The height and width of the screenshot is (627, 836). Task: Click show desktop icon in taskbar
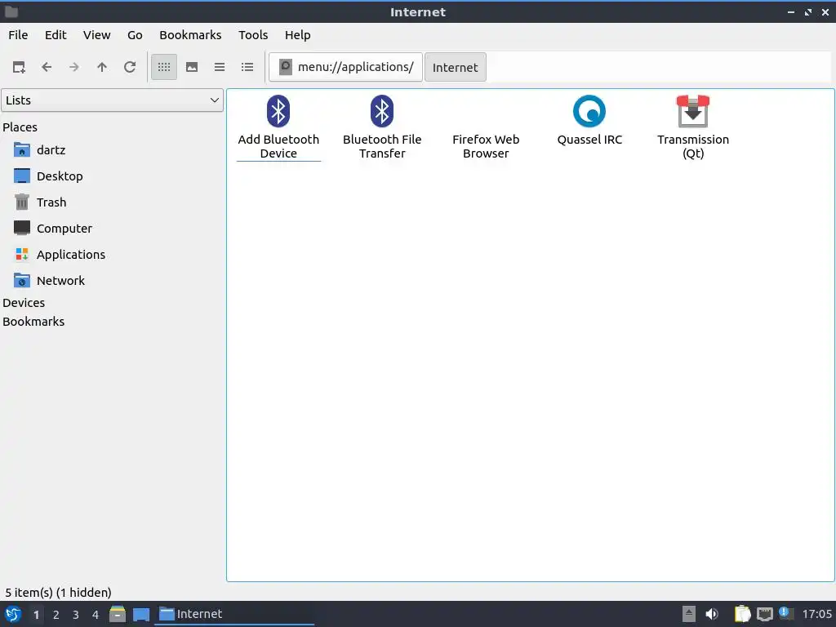click(x=140, y=614)
